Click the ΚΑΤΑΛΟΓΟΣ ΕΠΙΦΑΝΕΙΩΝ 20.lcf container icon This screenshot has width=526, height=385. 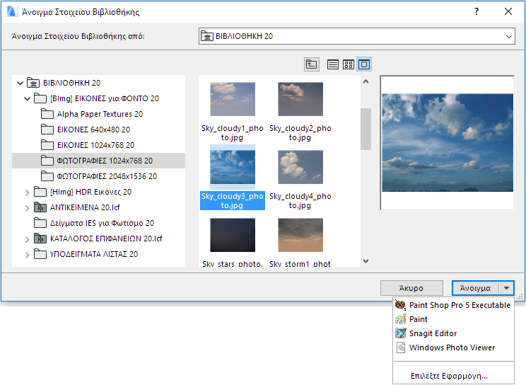coord(40,239)
